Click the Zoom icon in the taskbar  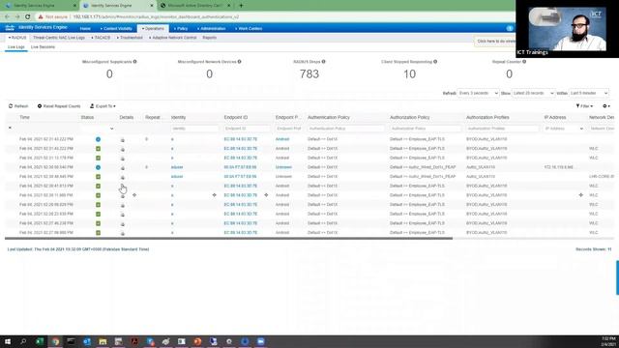[x=260, y=341]
